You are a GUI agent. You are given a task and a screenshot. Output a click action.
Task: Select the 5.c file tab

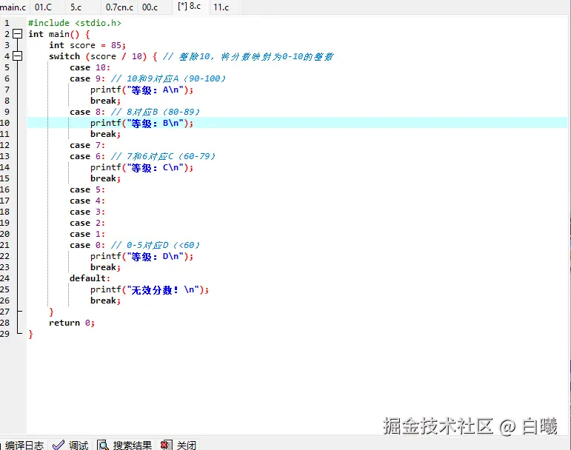pyautogui.click(x=76, y=7)
